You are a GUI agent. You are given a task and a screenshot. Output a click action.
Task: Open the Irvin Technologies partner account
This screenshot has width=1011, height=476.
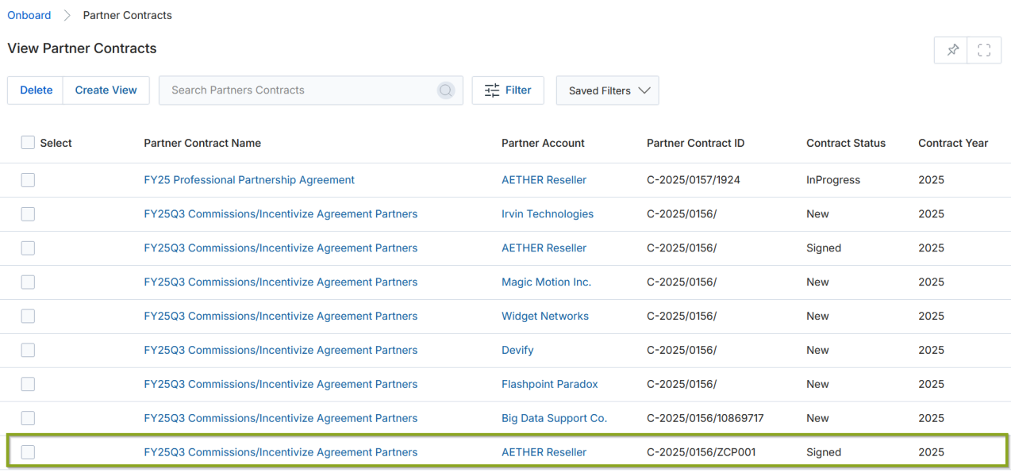(548, 214)
